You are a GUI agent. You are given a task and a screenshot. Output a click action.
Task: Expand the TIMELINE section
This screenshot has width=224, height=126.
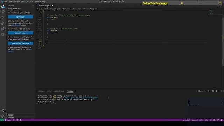[x=10, y=118]
